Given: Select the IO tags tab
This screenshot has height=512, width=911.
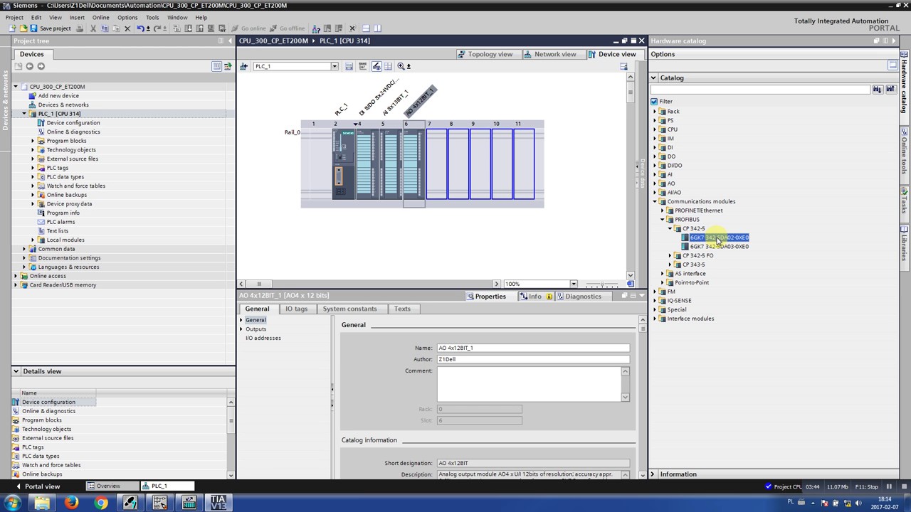Looking at the screenshot, I should click(296, 309).
